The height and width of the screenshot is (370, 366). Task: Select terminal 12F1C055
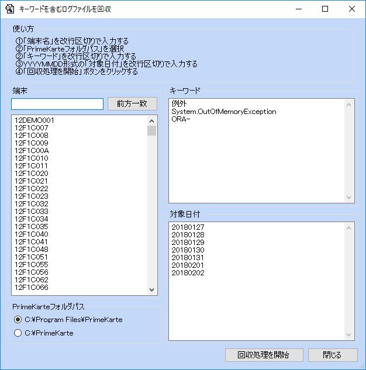click(32, 265)
